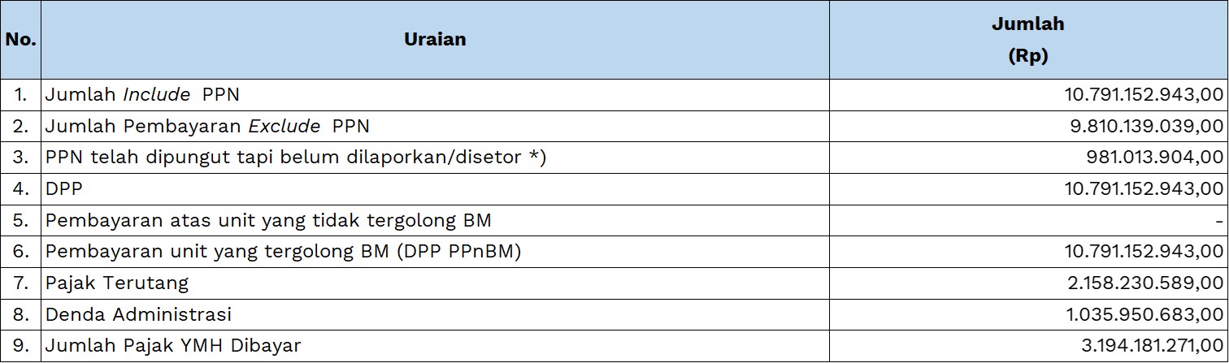
Task: Select the dash amount cell in row 5
Action: (1219, 221)
